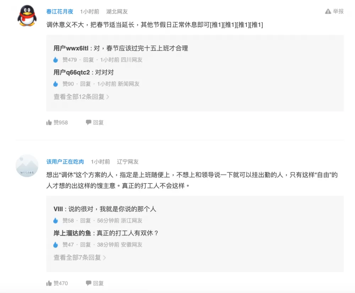Open the profile of 春江花月夜
The image size is (355, 293).
coord(60,12)
